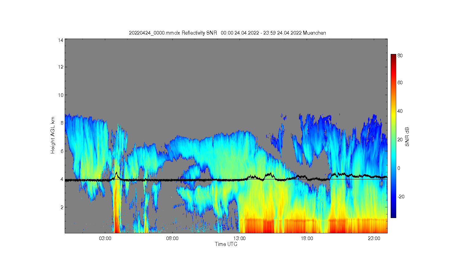The height and width of the screenshot is (276, 460).
Task: Click the plot title text
Action: pyautogui.click(x=227, y=33)
